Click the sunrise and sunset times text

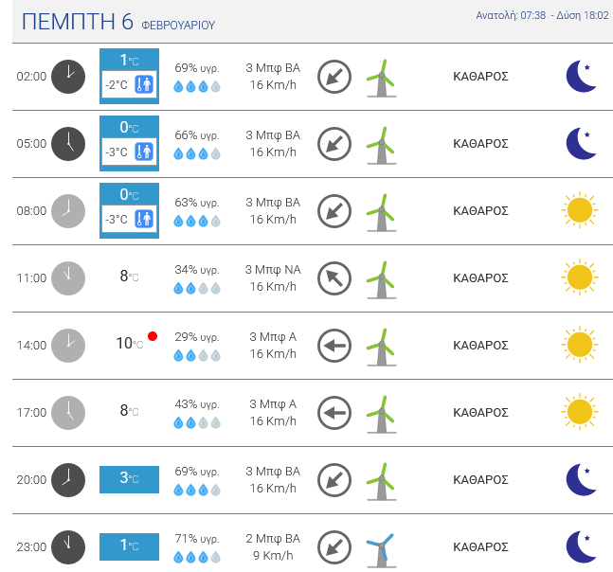pyautogui.click(x=541, y=15)
